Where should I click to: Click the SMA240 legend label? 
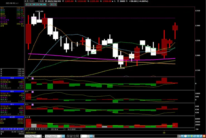(3, 18)
